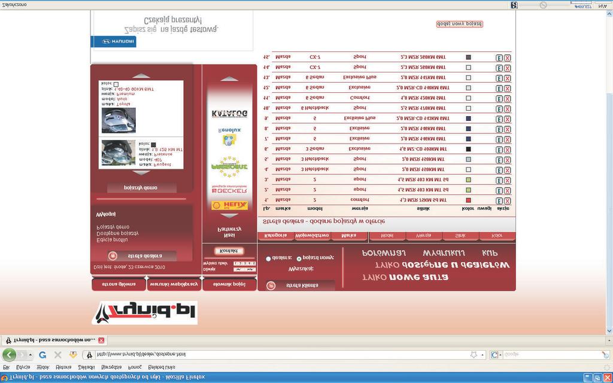Select the 'pojazd nowy' radio button
The image size is (613, 383).
click(299, 259)
